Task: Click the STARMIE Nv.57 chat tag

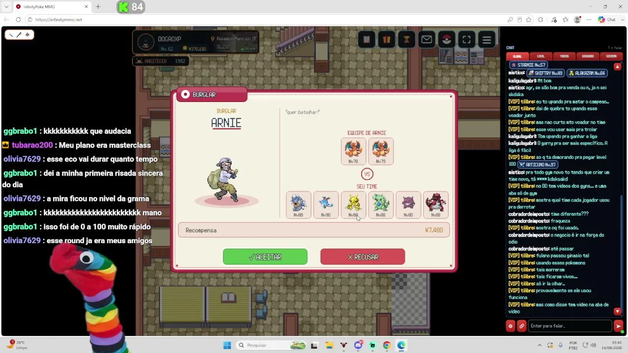Action: click(528, 65)
